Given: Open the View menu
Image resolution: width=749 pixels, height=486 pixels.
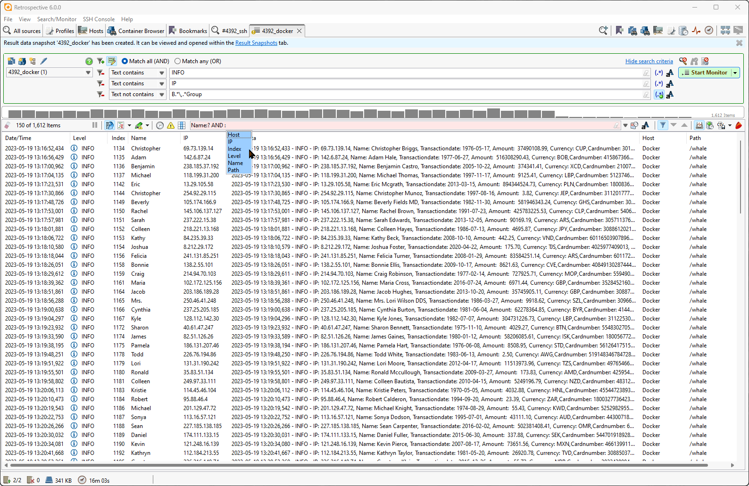Looking at the screenshot, I should point(25,19).
